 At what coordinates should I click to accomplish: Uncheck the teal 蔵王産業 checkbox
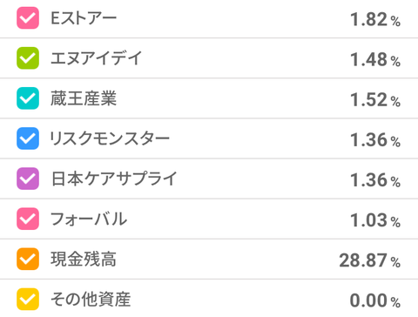click(x=28, y=98)
